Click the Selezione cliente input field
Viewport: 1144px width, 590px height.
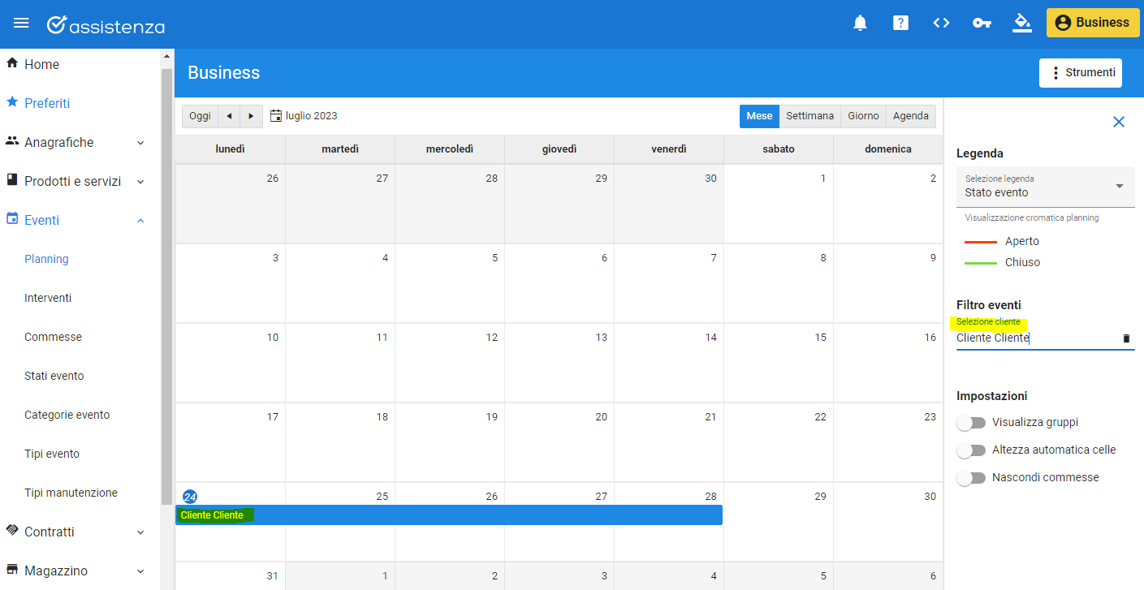[x=1035, y=338]
